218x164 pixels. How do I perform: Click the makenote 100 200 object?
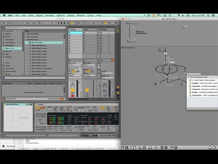click(x=173, y=77)
